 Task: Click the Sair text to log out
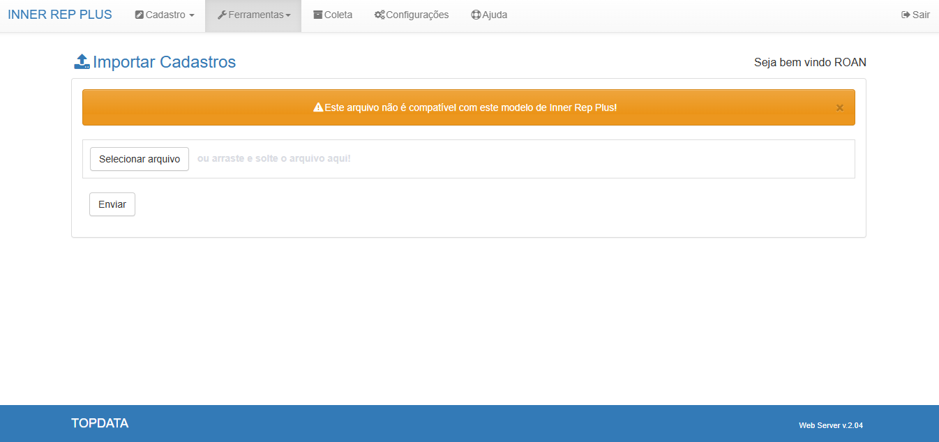921,15
